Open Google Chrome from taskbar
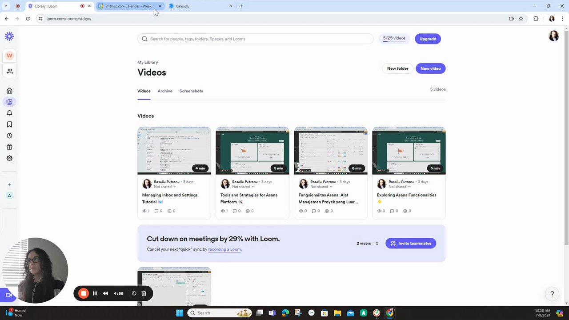This screenshot has height=320, width=569. tap(390, 313)
